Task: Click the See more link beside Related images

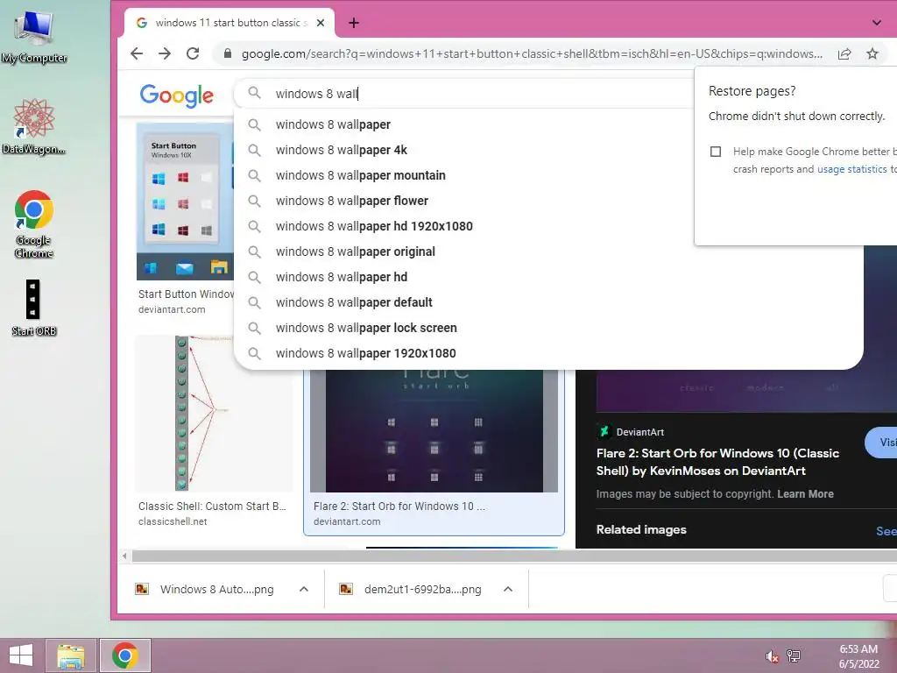Action: point(886,531)
